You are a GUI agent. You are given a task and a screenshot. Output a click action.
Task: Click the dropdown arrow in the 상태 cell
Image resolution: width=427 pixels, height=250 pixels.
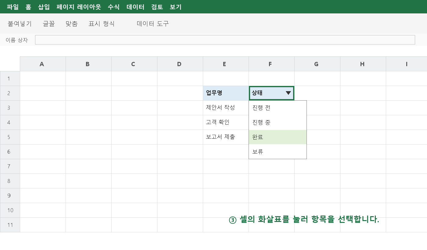coord(288,93)
